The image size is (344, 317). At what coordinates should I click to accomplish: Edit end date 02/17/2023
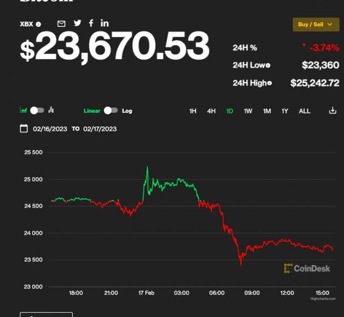click(x=100, y=129)
